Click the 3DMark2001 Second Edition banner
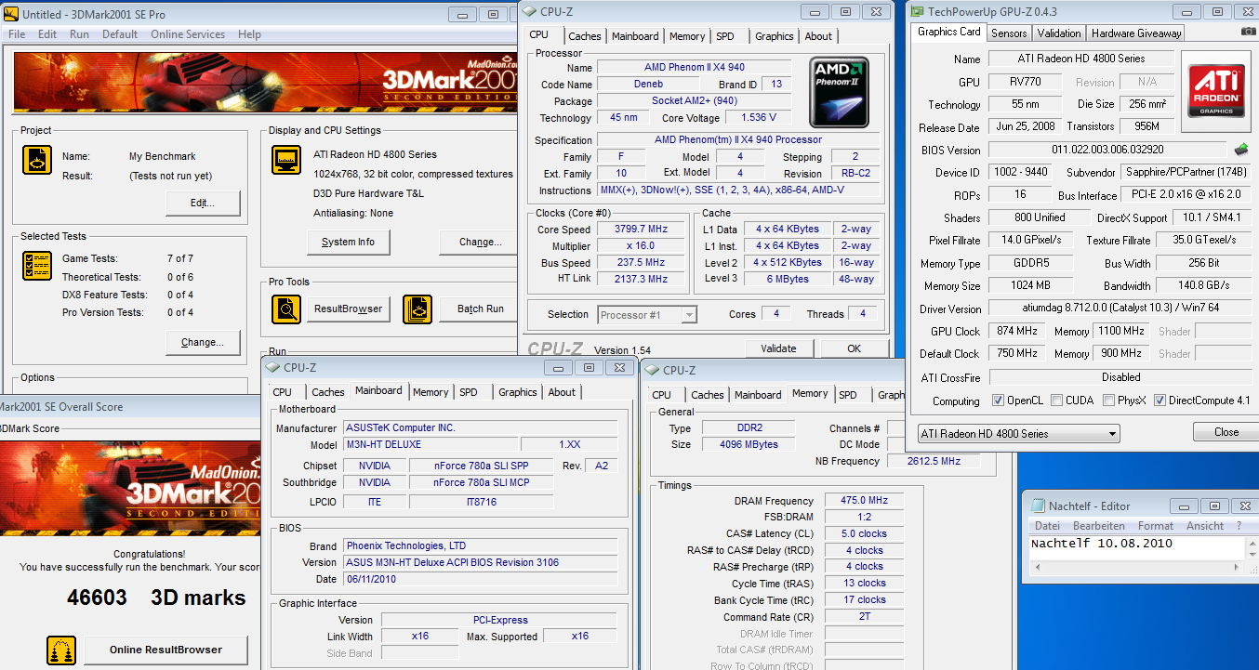 coord(265,85)
